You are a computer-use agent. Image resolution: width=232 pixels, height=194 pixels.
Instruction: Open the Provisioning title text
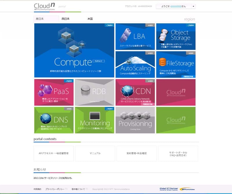[x=135, y=124]
